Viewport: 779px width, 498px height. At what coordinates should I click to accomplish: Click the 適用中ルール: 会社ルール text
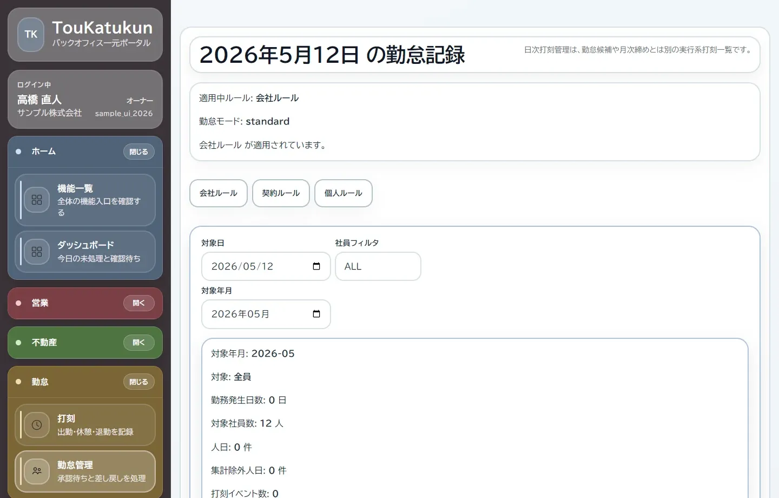(249, 98)
